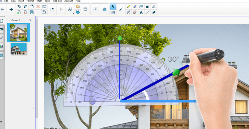Screen dimensions: 249x129
Task: Open the Gallery sidebar tab
Action: pyautogui.click(x=2, y=29)
